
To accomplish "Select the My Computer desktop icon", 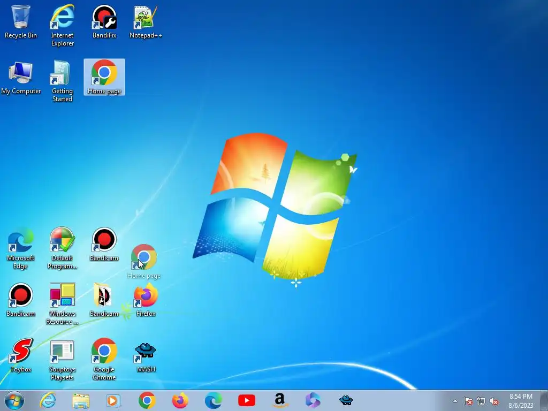I will click(x=21, y=78).
